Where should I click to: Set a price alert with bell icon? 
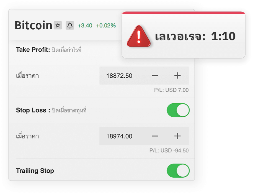tap(70, 25)
